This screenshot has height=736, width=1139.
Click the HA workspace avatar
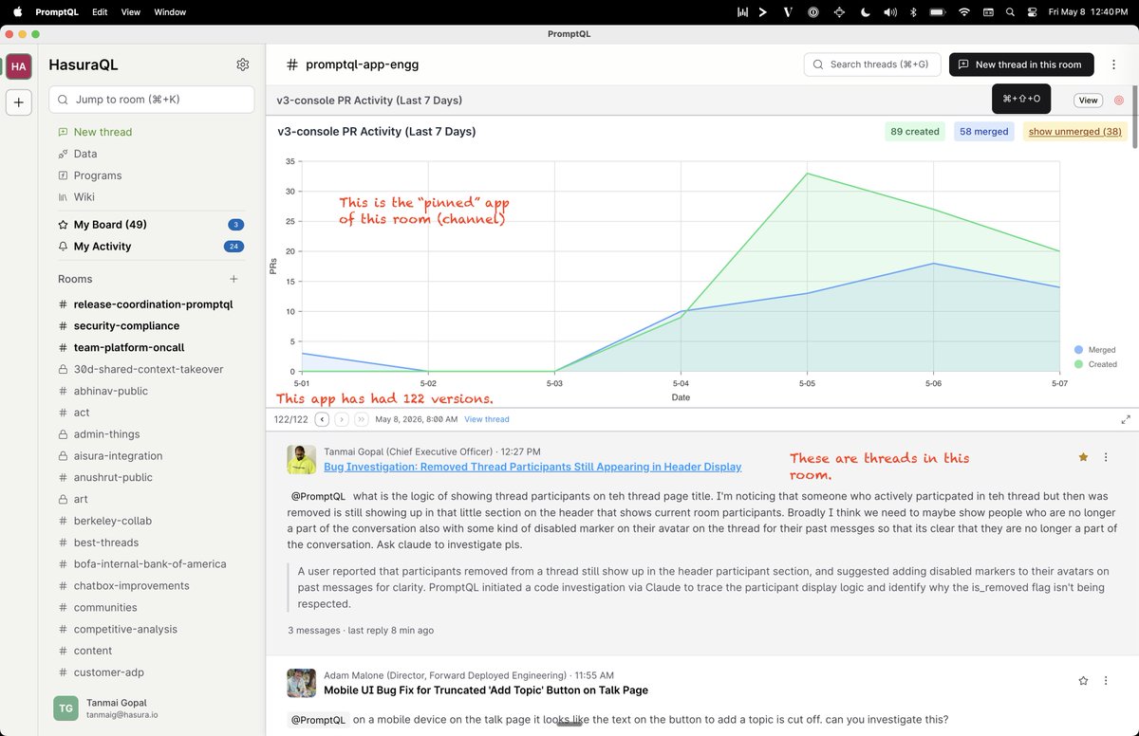(x=18, y=66)
